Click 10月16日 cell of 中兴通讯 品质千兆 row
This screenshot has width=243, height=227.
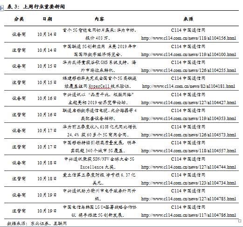(x=47, y=99)
